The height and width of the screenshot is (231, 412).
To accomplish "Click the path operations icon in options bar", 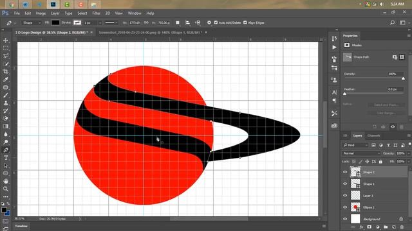I will 178,23.
